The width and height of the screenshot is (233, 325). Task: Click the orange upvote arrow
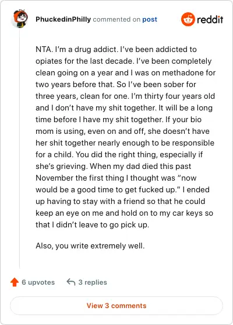(15, 282)
